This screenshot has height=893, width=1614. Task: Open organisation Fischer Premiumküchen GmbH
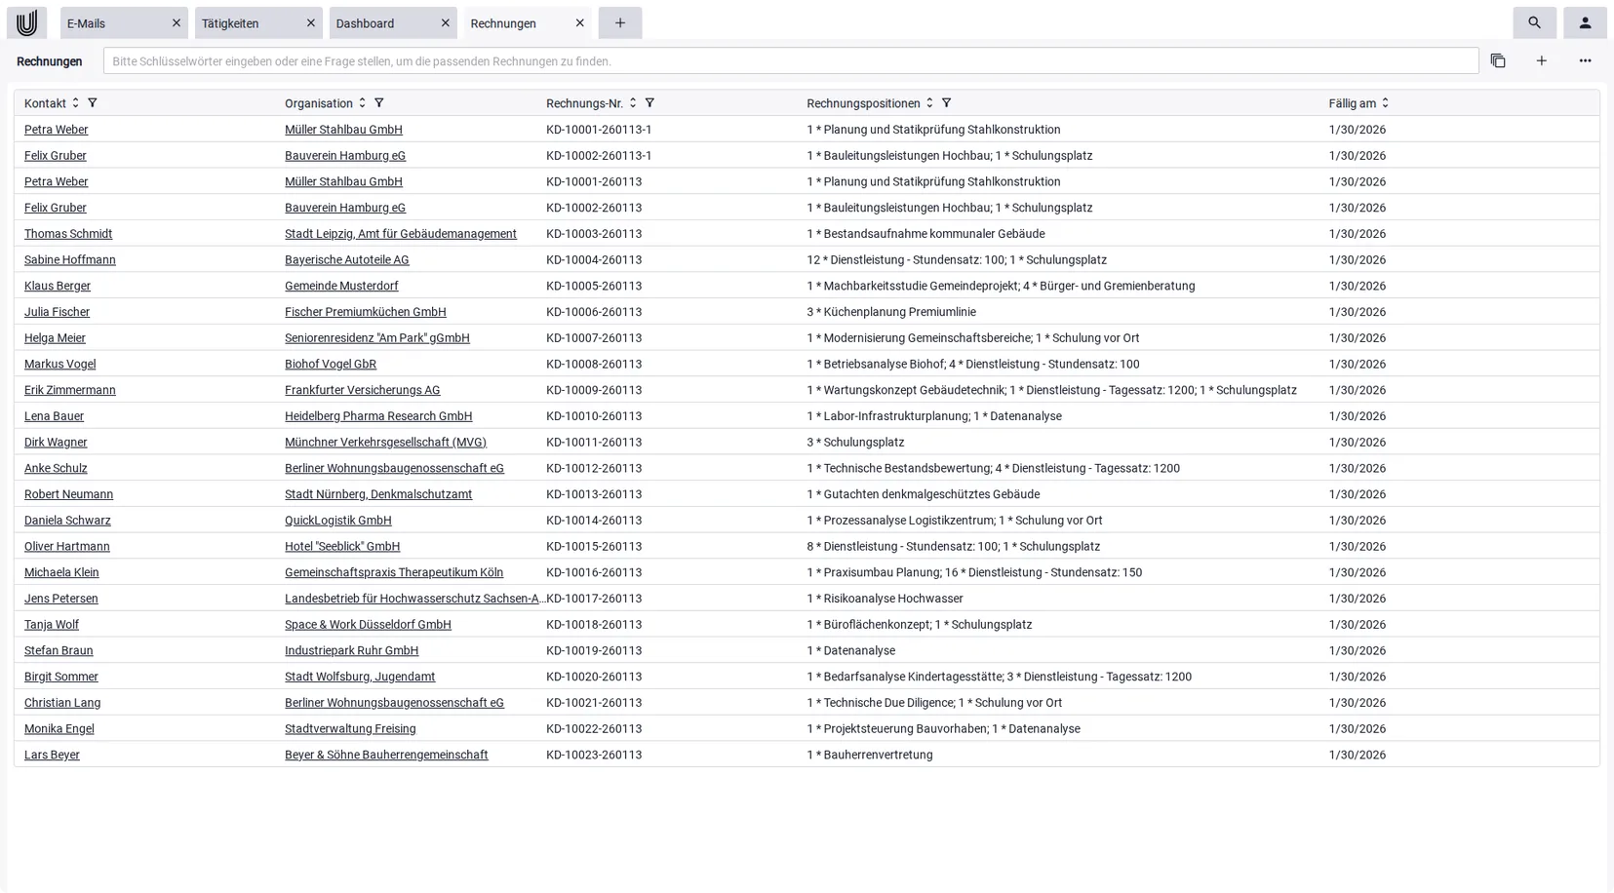pyautogui.click(x=366, y=312)
